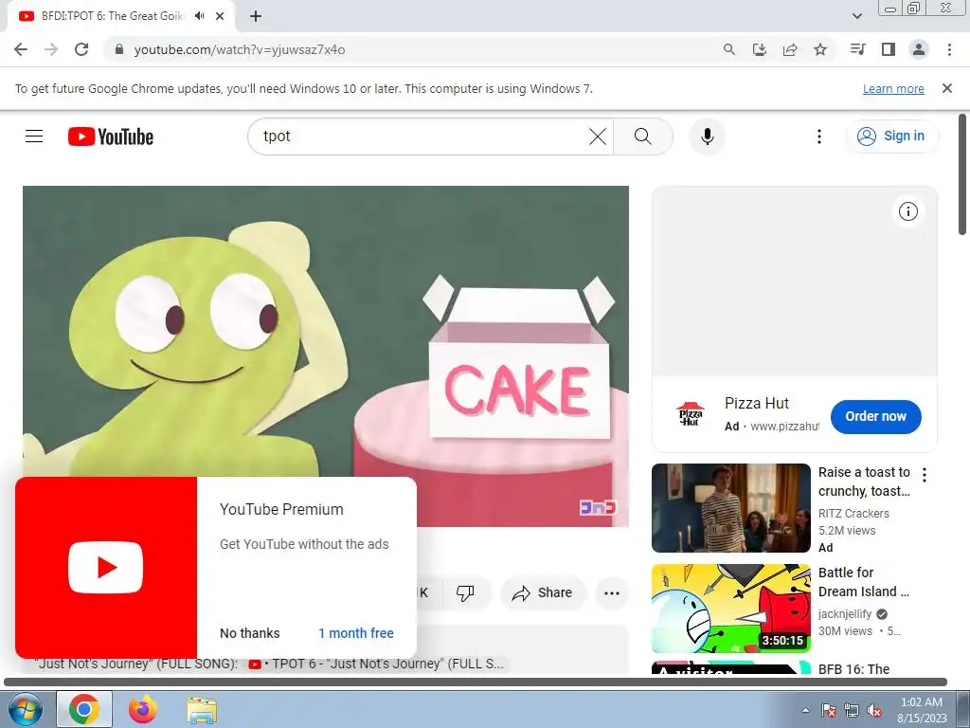Open the taskbar clock and date
The image size is (970, 728).
pos(922,710)
